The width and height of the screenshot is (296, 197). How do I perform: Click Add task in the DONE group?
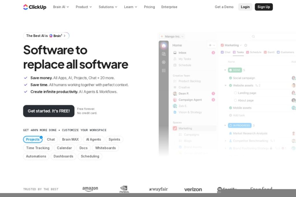(x=237, y=115)
